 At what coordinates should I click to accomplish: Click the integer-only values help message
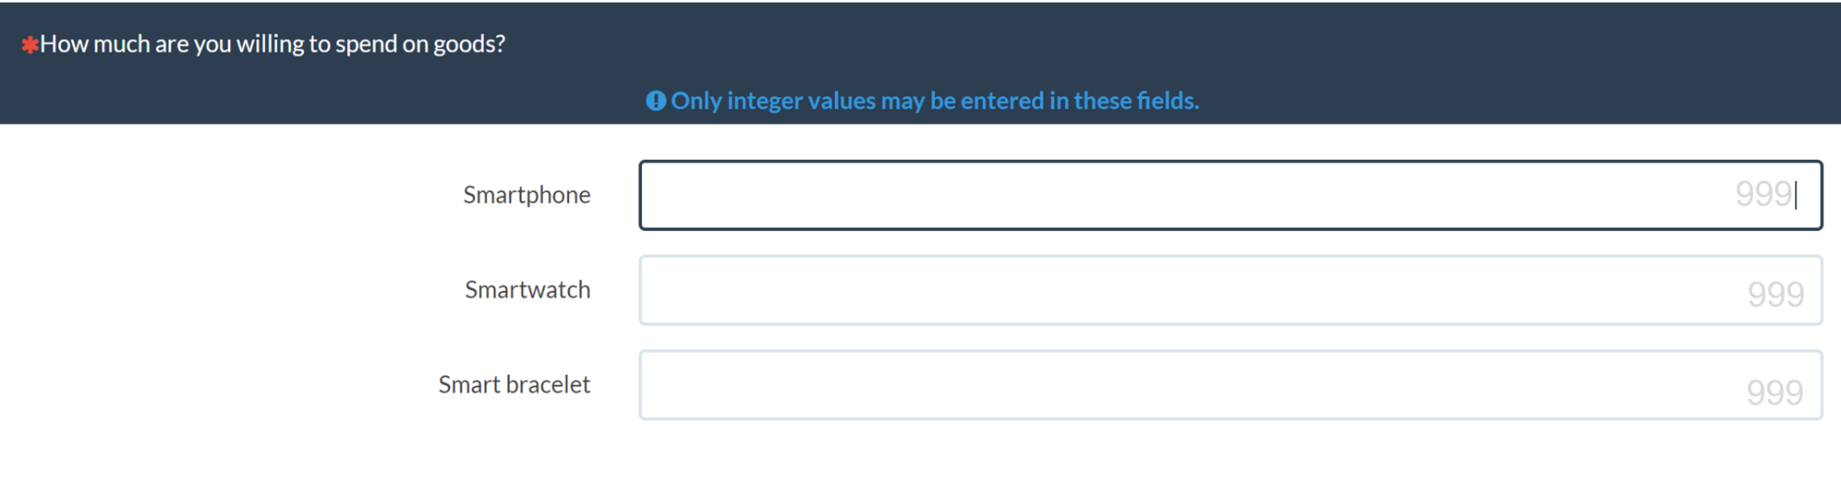click(x=935, y=101)
